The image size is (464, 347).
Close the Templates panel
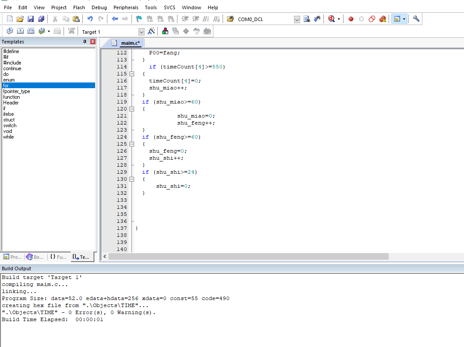click(92, 42)
